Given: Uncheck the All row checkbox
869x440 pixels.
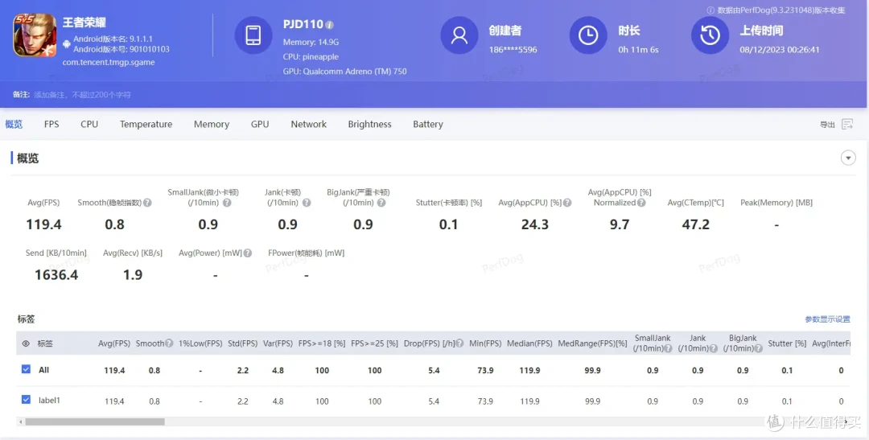Looking at the screenshot, I should (26, 369).
